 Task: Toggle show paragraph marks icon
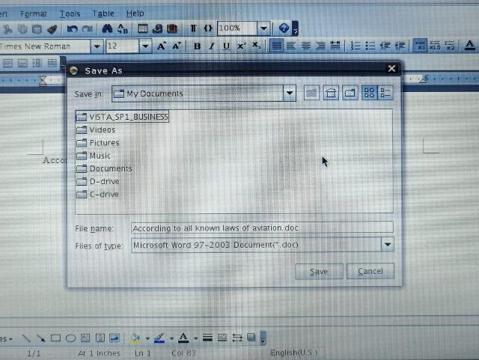pyautogui.click(x=193, y=28)
